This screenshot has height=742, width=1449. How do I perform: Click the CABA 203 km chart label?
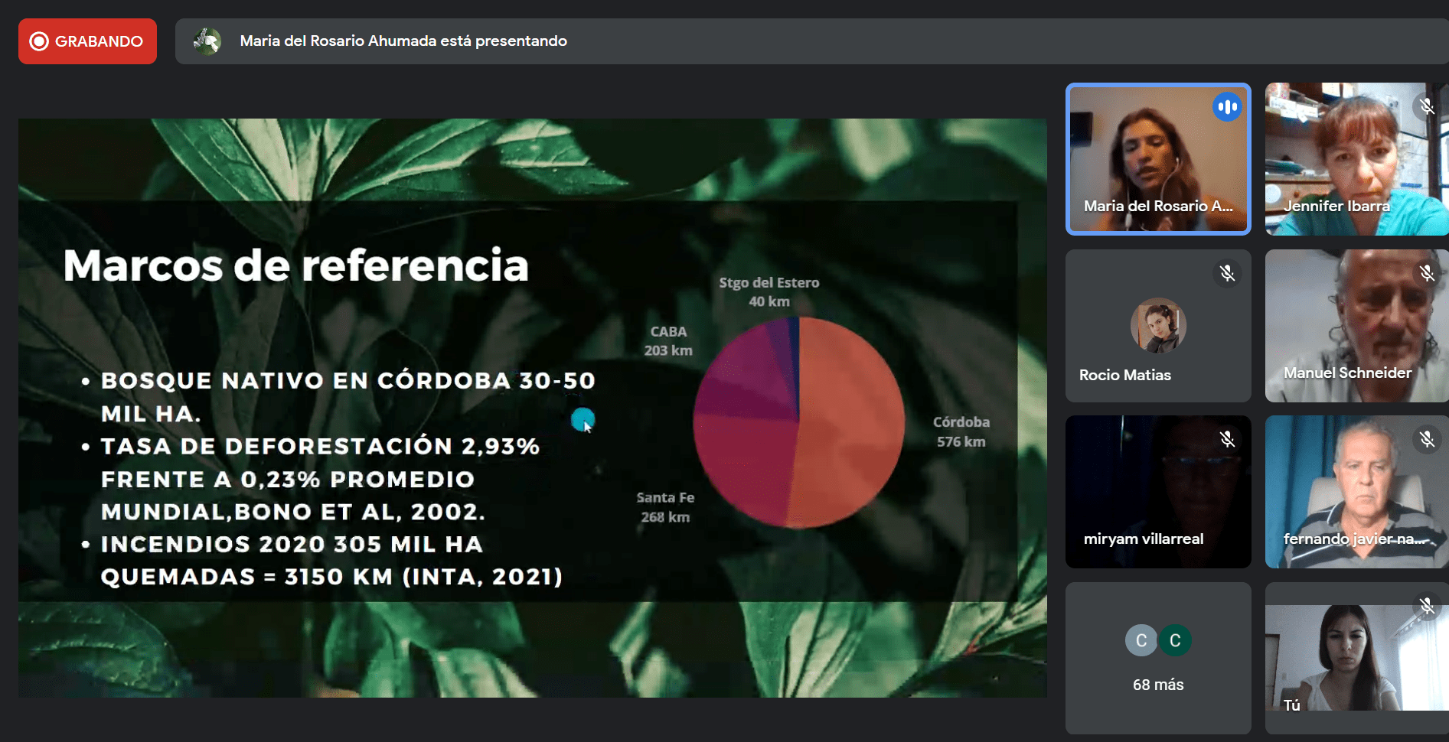tap(668, 340)
